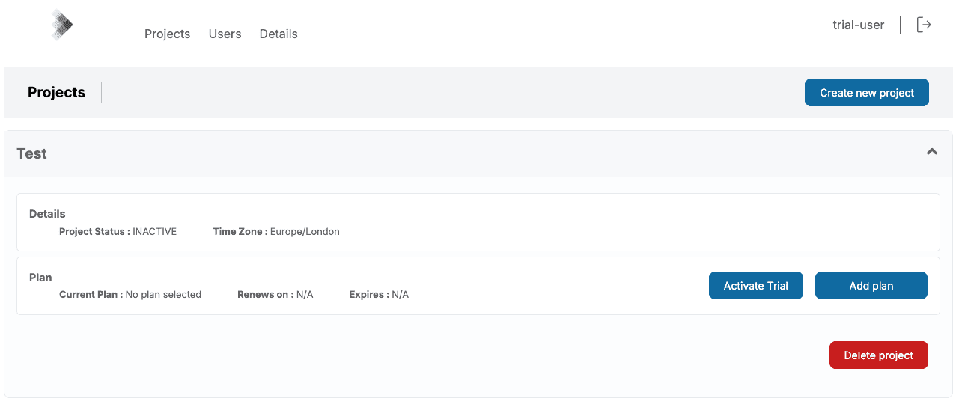Click the Renews on N/A field

304,295
